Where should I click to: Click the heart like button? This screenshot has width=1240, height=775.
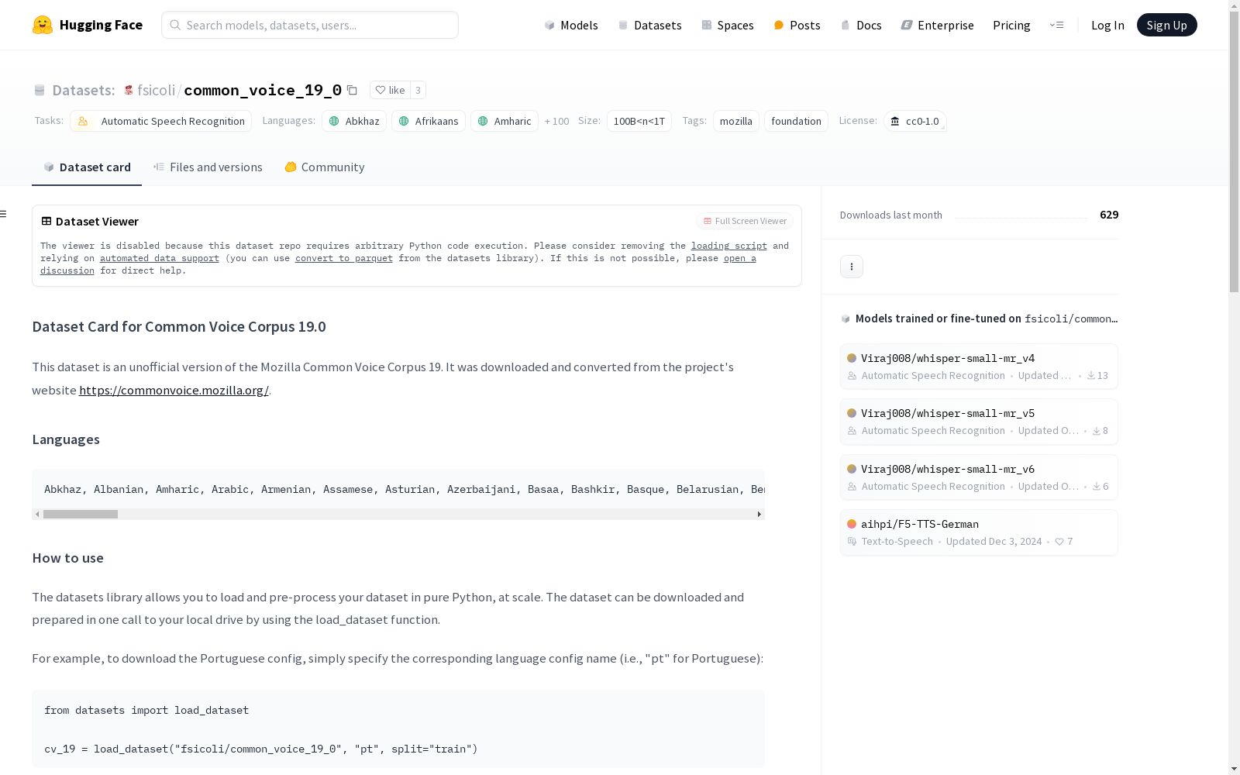(x=390, y=90)
